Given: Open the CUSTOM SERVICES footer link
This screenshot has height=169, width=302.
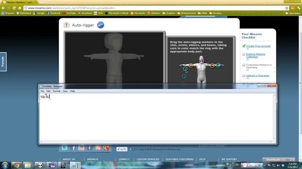Looking at the screenshot, I should point(148,159).
